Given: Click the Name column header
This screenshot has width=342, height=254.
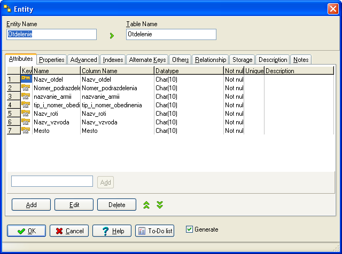Looking at the screenshot, I should tap(56, 71).
